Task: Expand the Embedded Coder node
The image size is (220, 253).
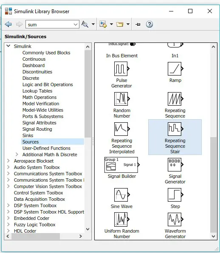Action: [8, 218]
